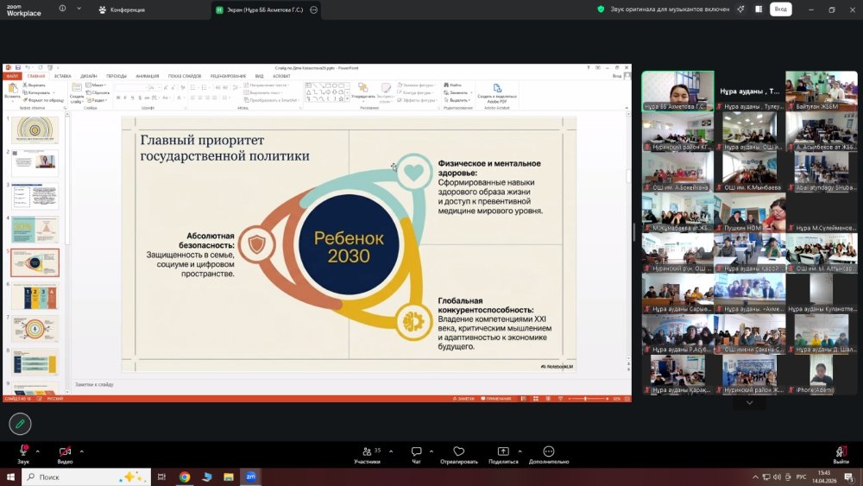The height and width of the screenshot is (486, 863).
Task: Switch to reading view icon in the status bar
Action: click(548, 399)
